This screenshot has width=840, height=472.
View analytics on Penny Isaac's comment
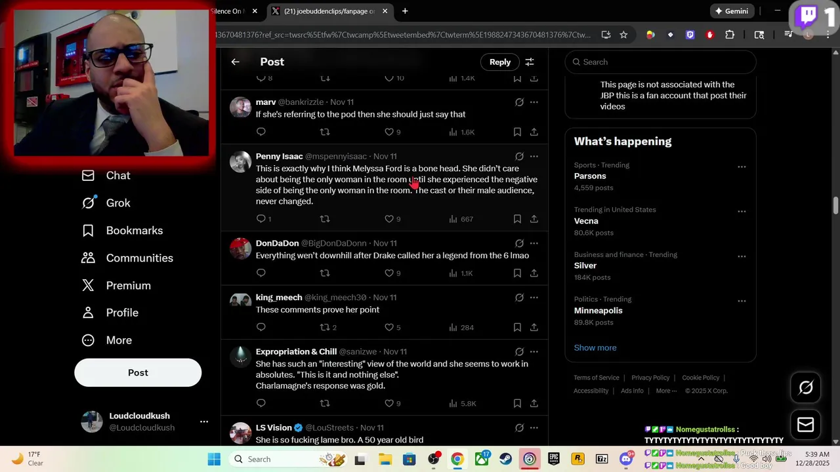click(x=461, y=219)
